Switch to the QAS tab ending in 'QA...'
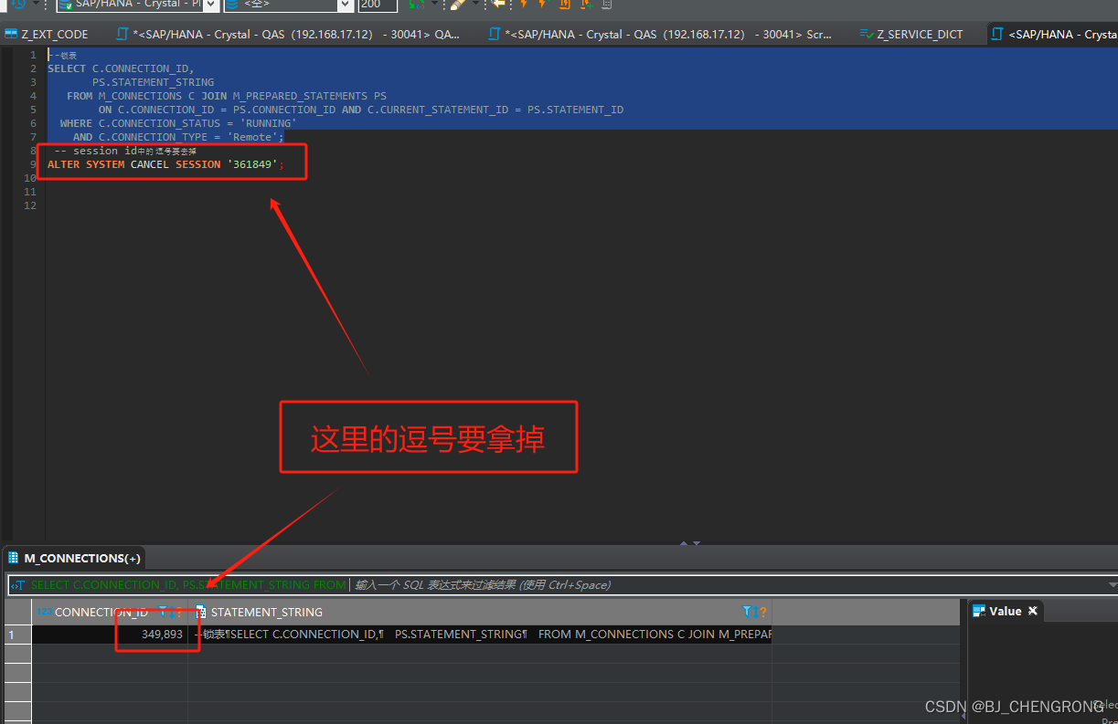This screenshot has width=1118, height=724. point(287,35)
